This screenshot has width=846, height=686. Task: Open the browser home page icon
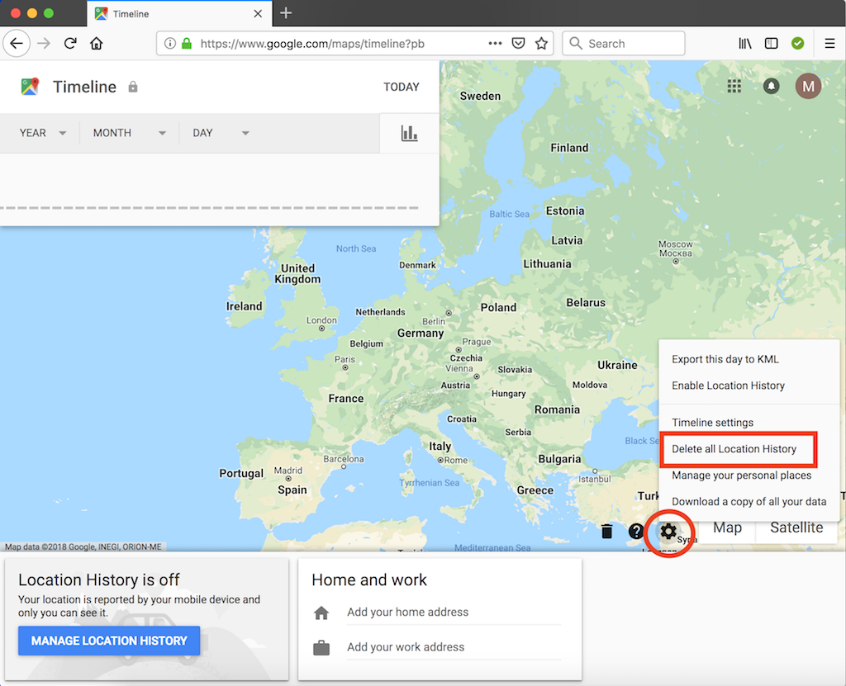(97, 43)
